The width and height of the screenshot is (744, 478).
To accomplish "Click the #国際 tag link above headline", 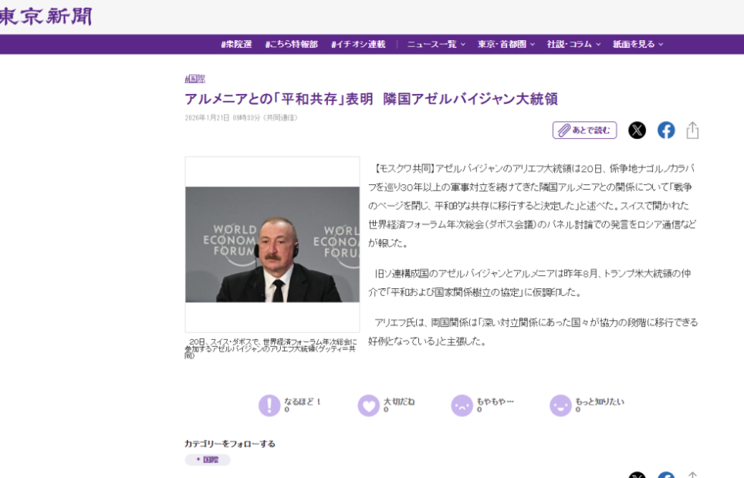I will click(194, 79).
